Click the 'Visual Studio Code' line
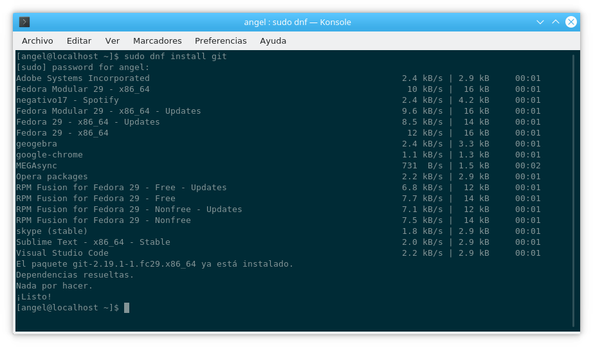Screen dimensions: 593x347 tap(62, 253)
